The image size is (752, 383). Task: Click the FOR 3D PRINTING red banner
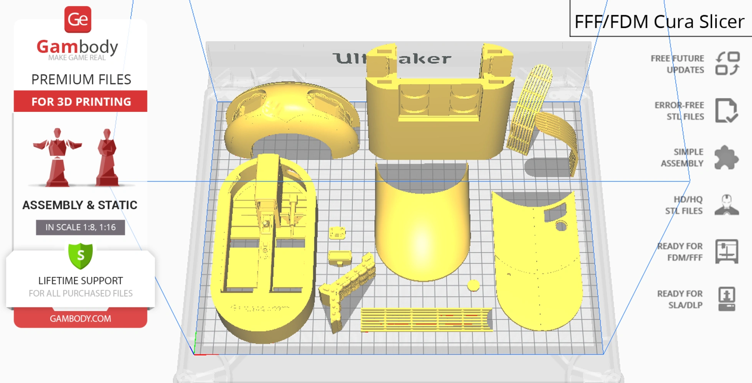81,101
